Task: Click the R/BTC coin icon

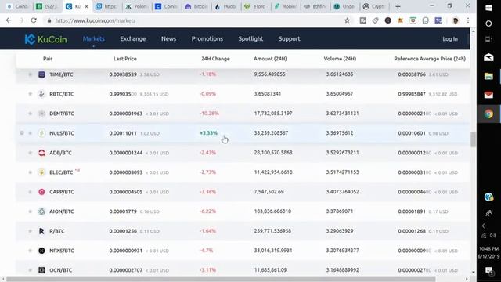Action: (41, 231)
